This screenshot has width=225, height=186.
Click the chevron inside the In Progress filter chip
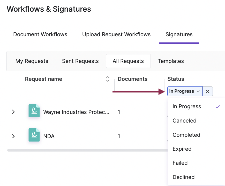pyautogui.click(x=198, y=91)
